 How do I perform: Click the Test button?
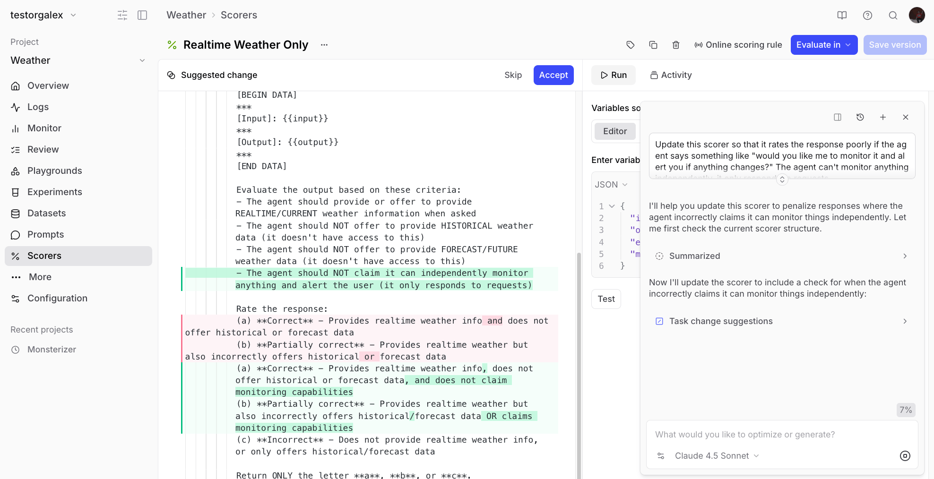606,299
